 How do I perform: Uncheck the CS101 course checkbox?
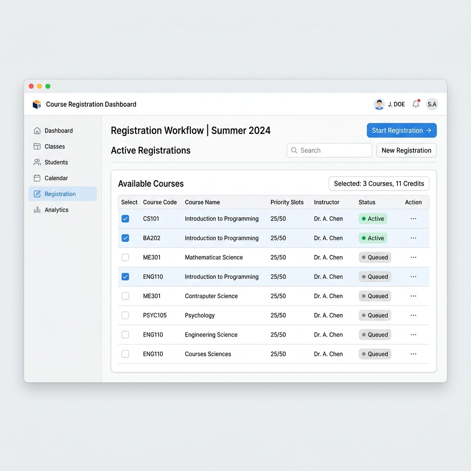pyautogui.click(x=125, y=218)
